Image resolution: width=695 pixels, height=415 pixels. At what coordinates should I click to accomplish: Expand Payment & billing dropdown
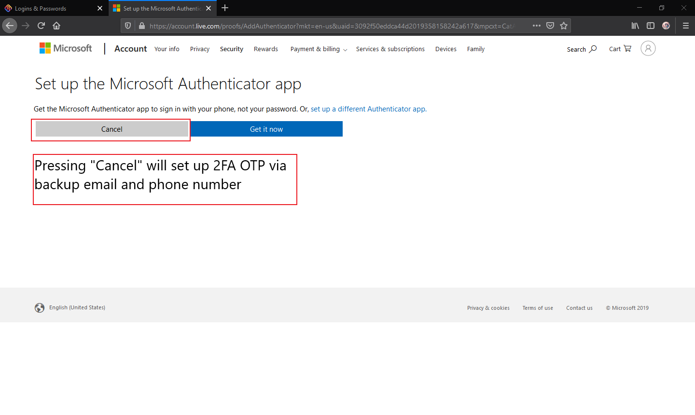click(x=319, y=49)
